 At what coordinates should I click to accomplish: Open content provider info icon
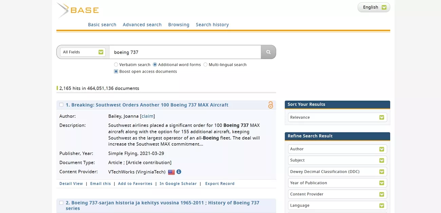[179, 172]
